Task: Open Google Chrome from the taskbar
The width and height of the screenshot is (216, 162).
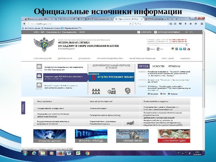Action: pos(87,153)
